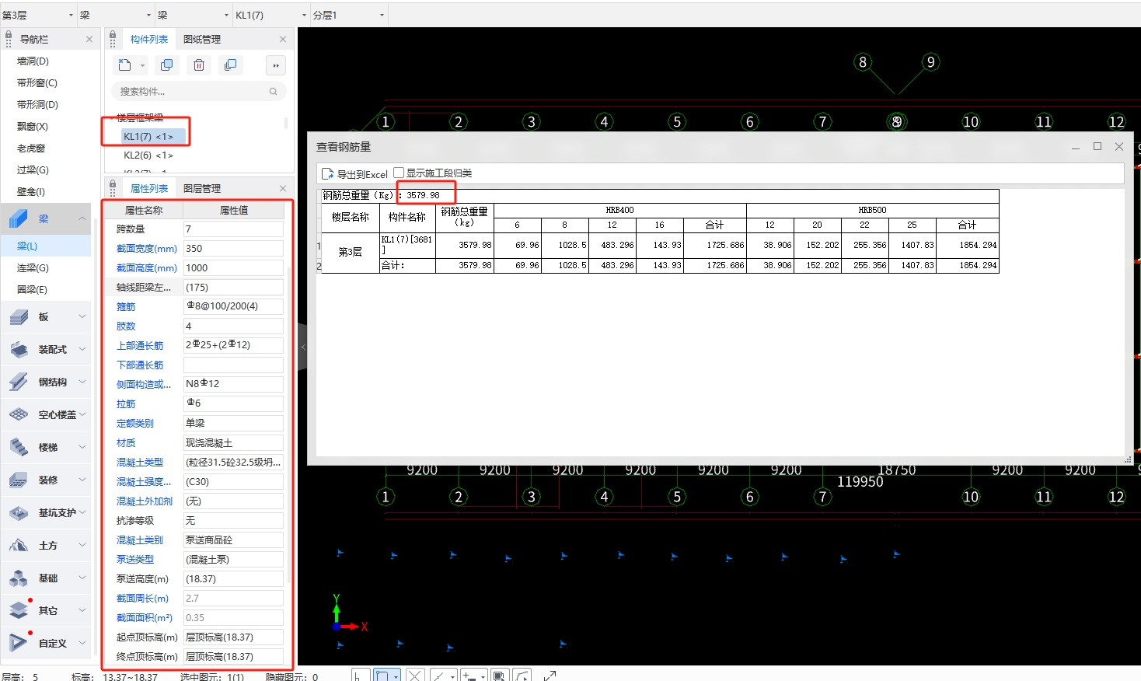Close the 导航栏 navigation panel

pyautogui.click(x=89, y=39)
